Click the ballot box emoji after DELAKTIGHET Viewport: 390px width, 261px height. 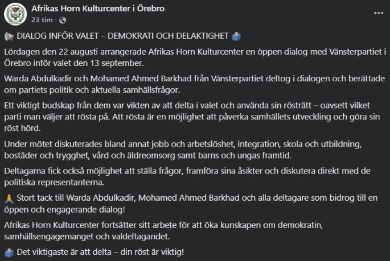[x=236, y=36]
